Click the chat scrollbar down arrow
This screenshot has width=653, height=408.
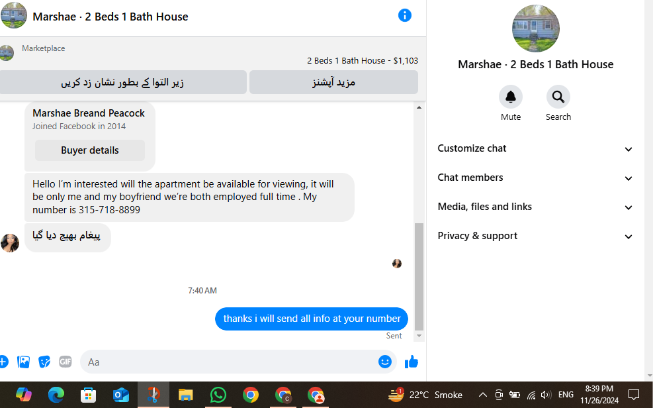tap(419, 336)
